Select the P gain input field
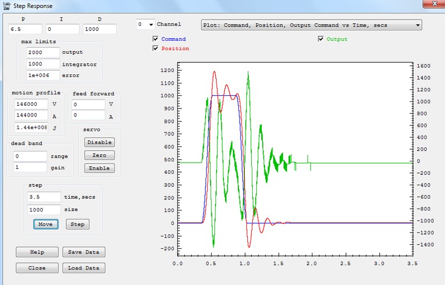The width and height of the screenshot is (445, 285). click(25, 29)
